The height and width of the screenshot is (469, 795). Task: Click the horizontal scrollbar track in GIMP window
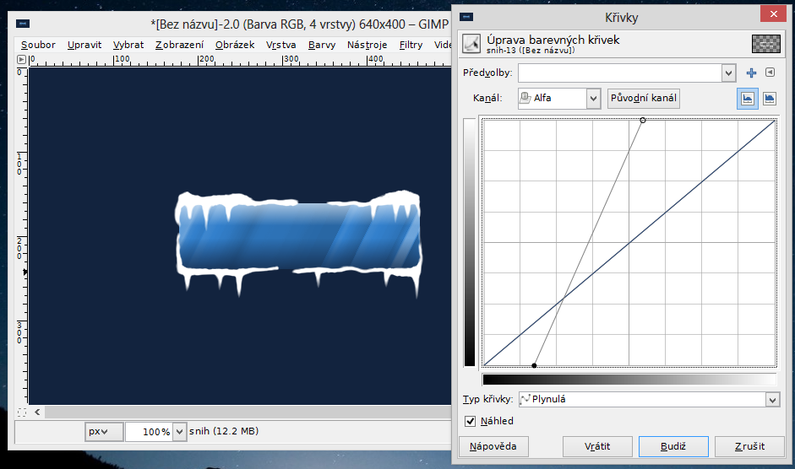pos(248,412)
